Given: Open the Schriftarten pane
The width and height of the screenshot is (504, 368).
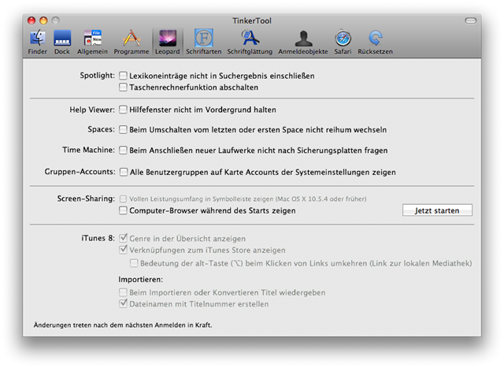Looking at the screenshot, I should 203,42.
